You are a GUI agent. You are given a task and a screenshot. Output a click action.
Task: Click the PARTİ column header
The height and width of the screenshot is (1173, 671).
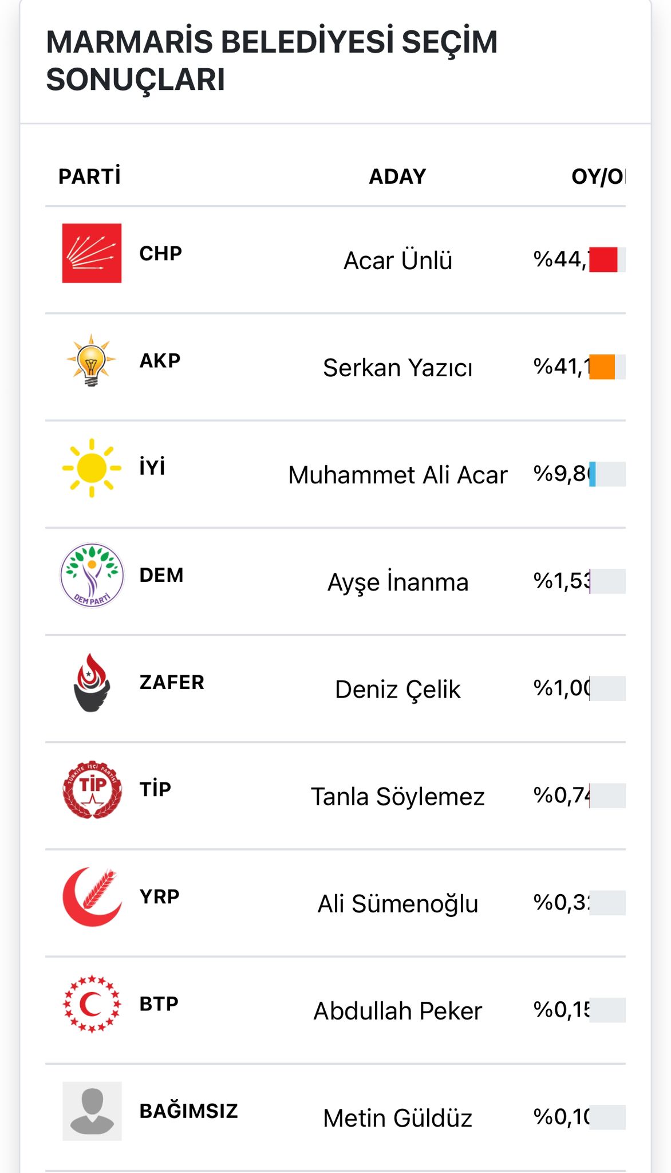pos(89,176)
